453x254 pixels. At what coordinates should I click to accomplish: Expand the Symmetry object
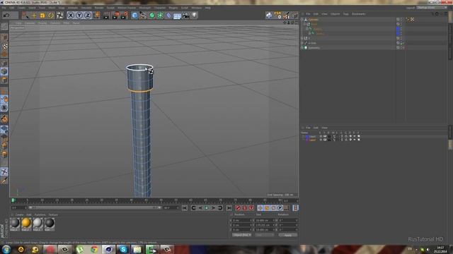click(x=302, y=47)
